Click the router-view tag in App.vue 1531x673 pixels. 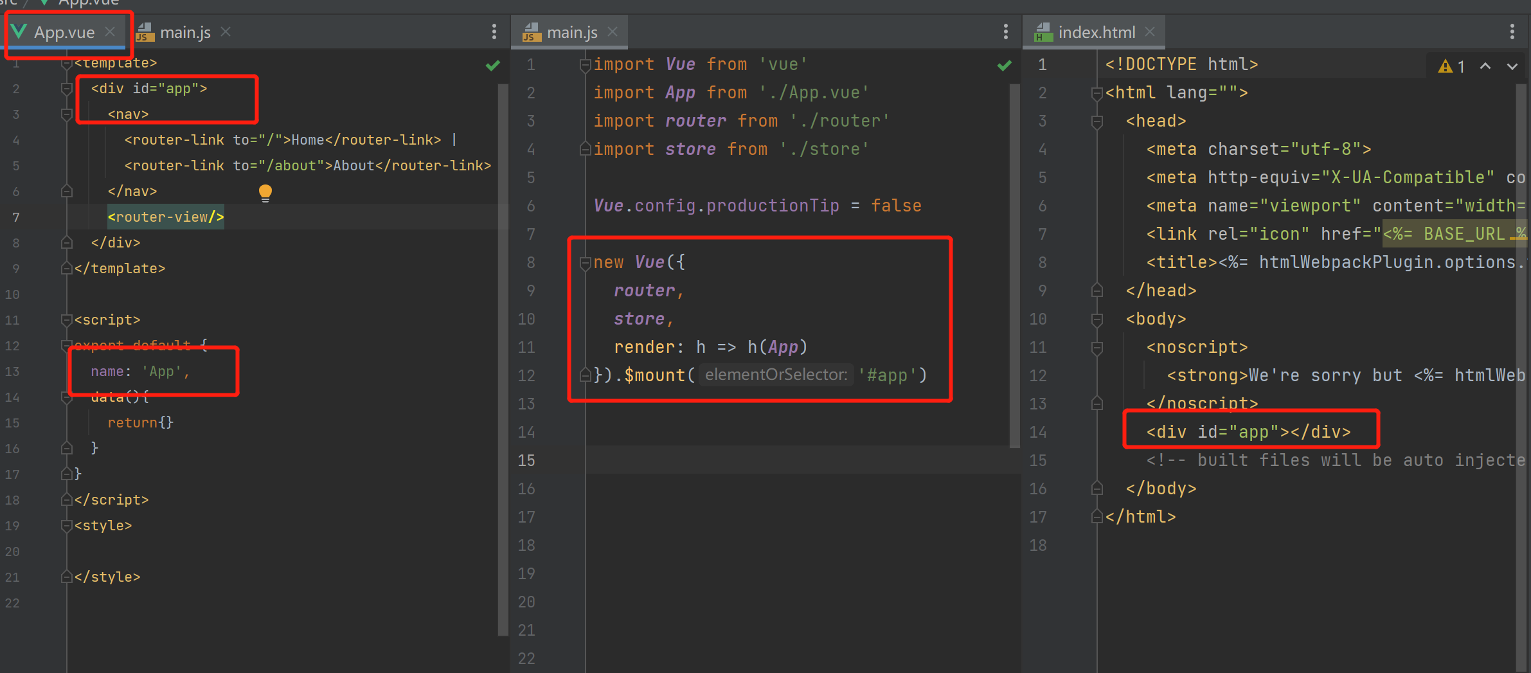(166, 217)
